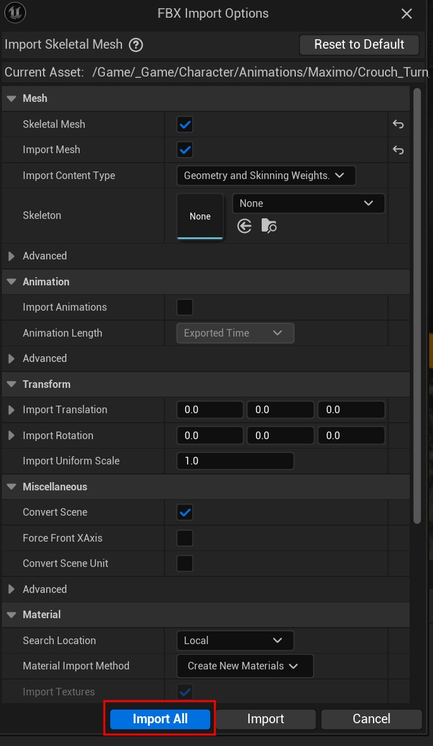Image resolution: width=433 pixels, height=746 pixels.
Task: Click the Current Asset path text
Action: click(x=262, y=72)
